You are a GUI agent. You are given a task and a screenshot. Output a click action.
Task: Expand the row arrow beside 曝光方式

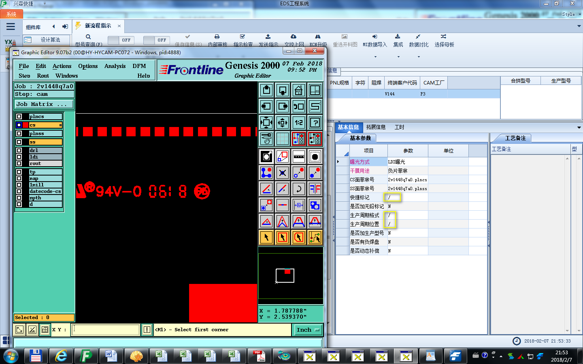tap(338, 162)
